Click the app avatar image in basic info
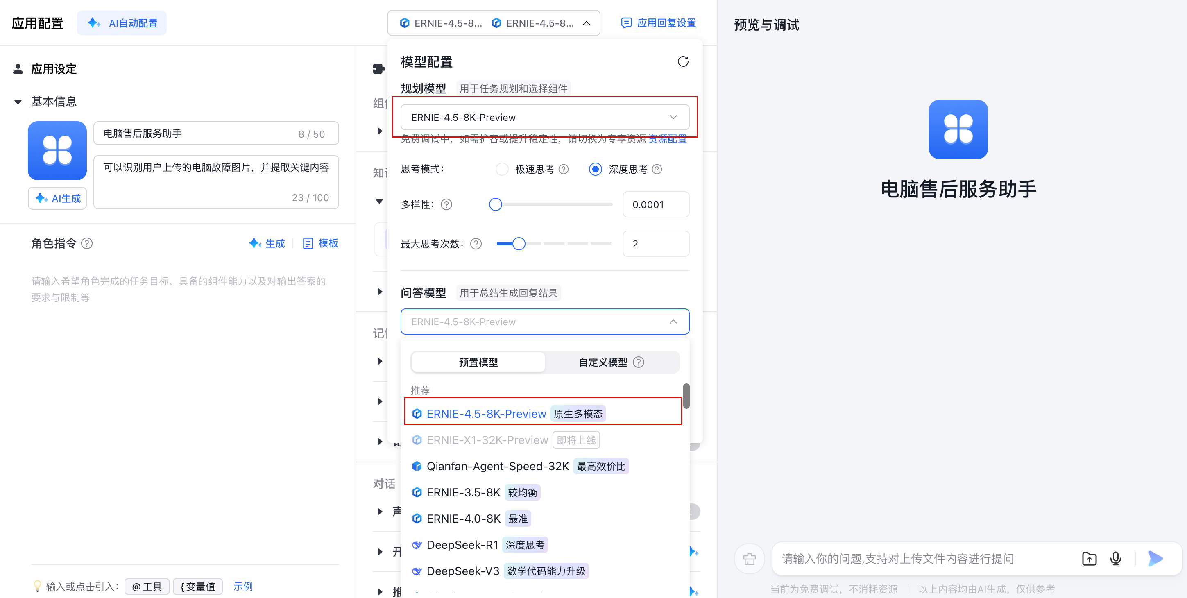The image size is (1187, 598). click(57, 150)
